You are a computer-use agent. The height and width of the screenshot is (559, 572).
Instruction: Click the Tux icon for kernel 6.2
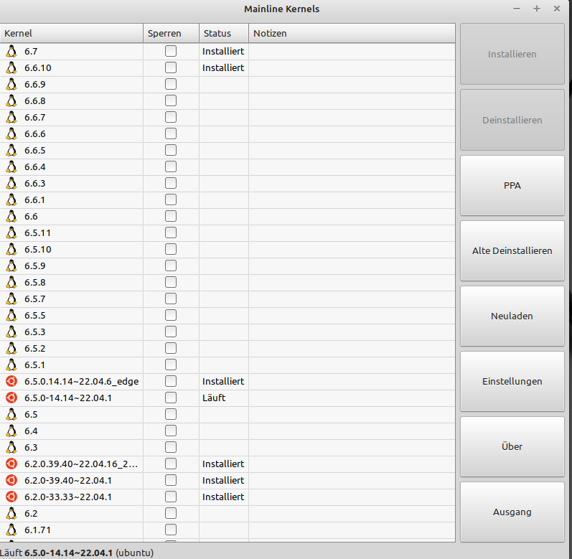11,513
